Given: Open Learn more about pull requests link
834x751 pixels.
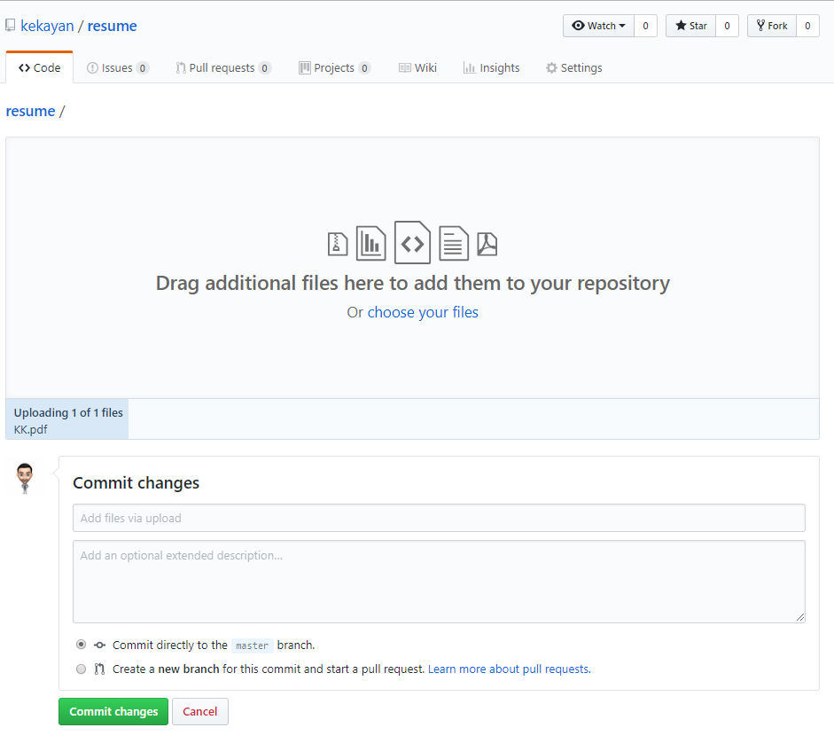Looking at the screenshot, I should 510,669.
